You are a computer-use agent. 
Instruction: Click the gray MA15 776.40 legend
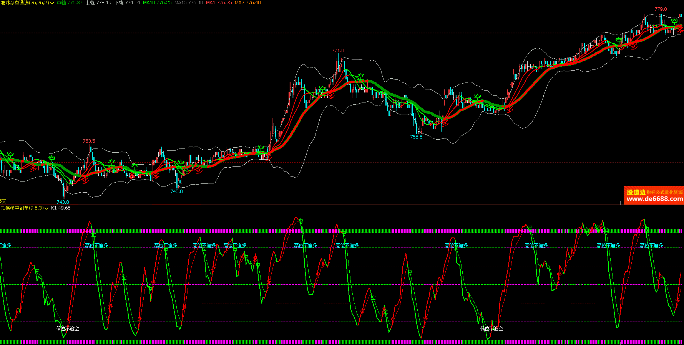[x=189, y=3]
